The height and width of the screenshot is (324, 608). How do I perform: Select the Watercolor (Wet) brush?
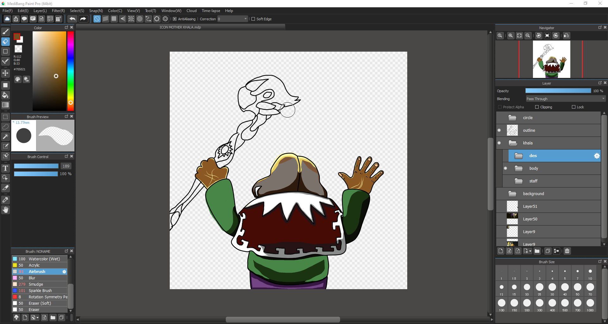point(40,259)
